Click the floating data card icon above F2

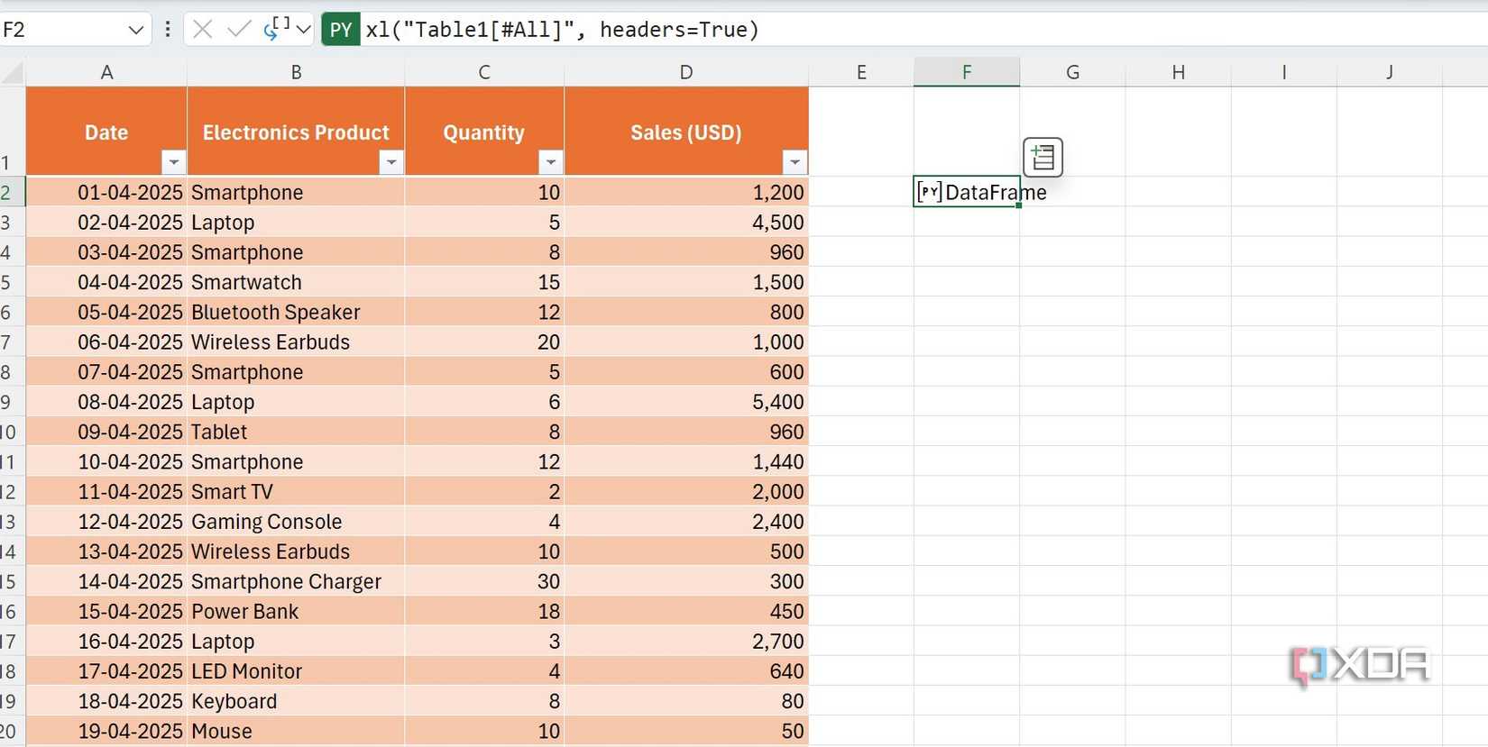1043,157
